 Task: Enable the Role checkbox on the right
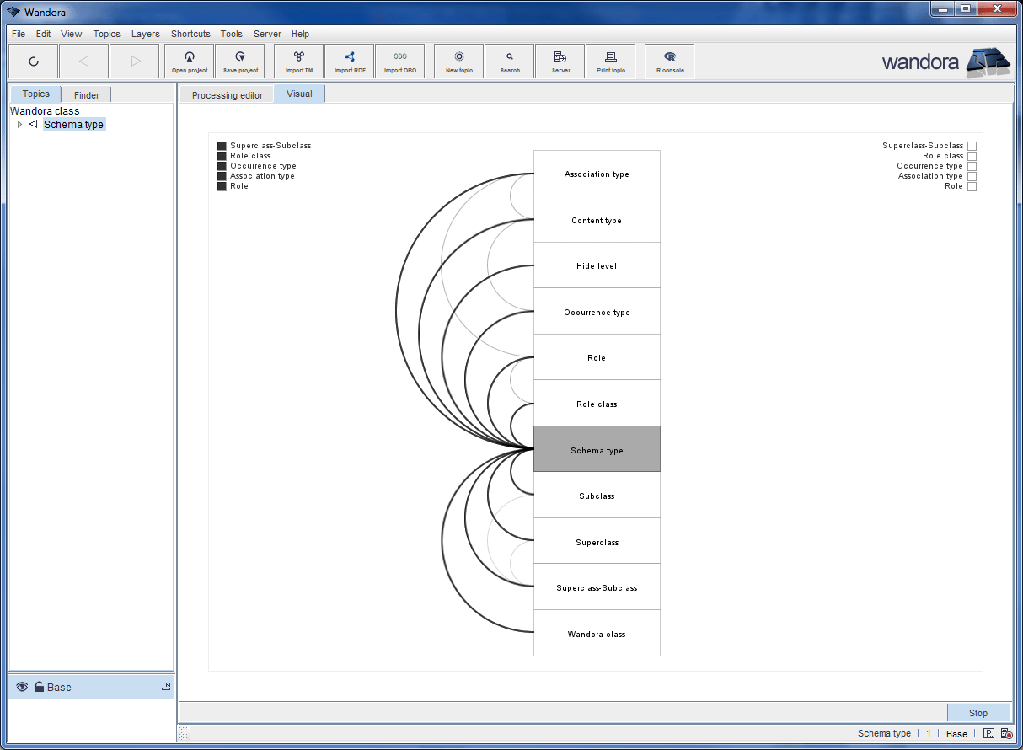pos(972,185)
